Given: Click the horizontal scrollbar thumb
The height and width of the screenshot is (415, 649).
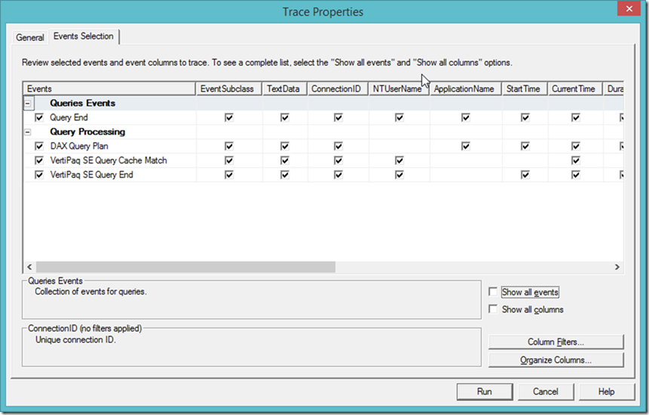Looking at the screenshot, I should (186, 267).
